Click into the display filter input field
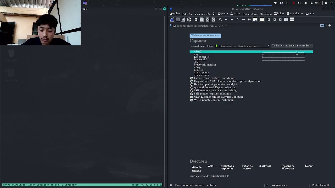Image resolution: width=335 pixels, height=188 pixels. pyautogui.click(x=245, y=26)
